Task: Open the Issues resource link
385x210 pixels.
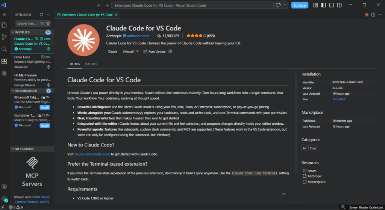Action: click(x=312, y=171)
